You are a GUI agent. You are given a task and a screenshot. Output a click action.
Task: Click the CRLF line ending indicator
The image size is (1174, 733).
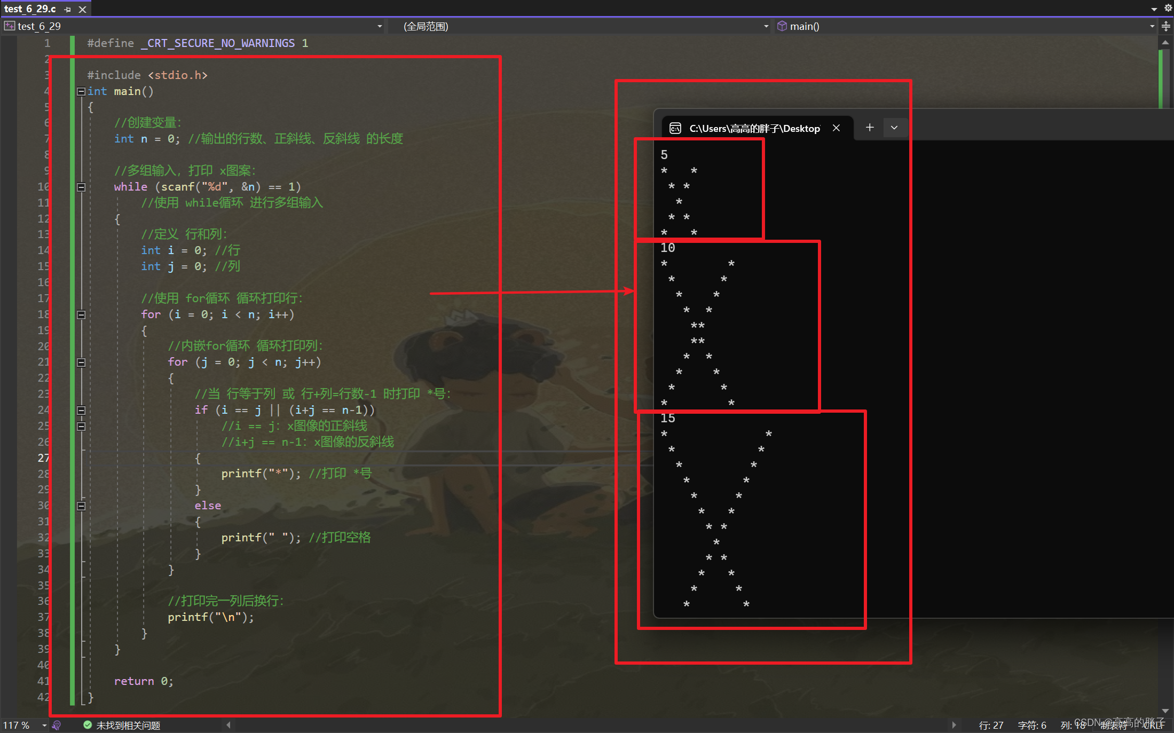coord(1154,726)
